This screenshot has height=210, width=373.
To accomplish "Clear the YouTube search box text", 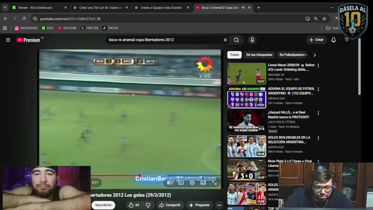I will 225,40.
